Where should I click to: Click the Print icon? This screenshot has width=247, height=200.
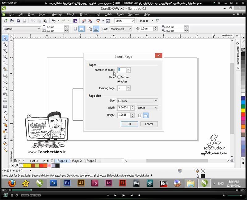click(x=24, y=21)
